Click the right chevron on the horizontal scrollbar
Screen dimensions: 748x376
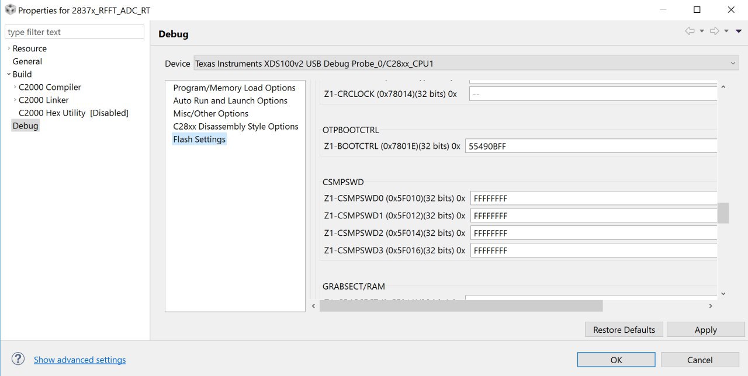pyautogui.click(x=711, y=305)
